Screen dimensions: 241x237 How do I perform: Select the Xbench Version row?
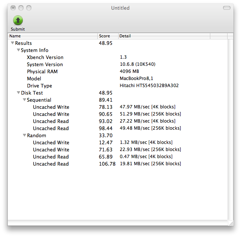(x=118, y=57)
